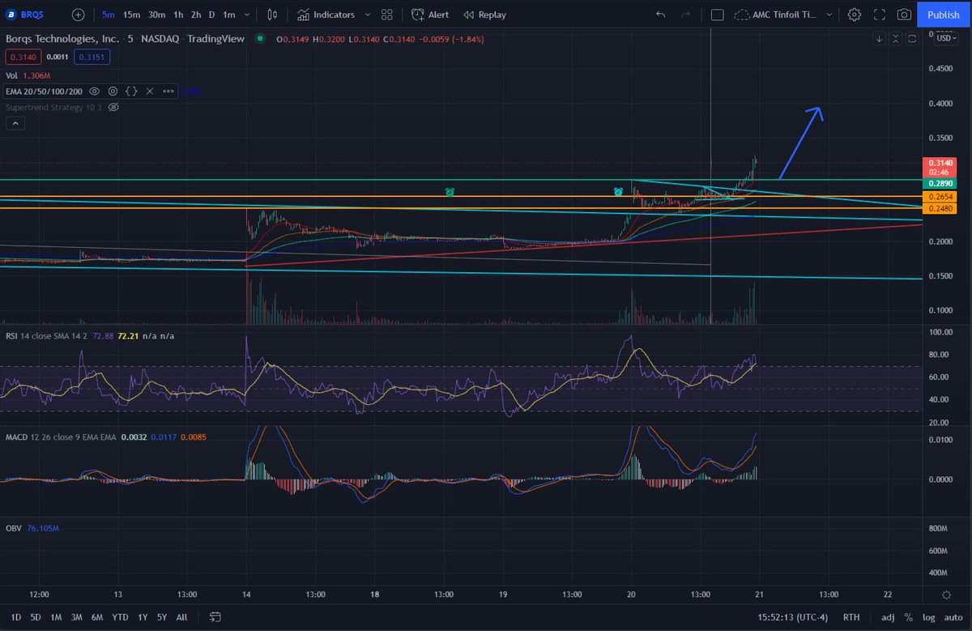Toggle the green market status dot
This screenshot has width=972, height=631.
[259, 39]
